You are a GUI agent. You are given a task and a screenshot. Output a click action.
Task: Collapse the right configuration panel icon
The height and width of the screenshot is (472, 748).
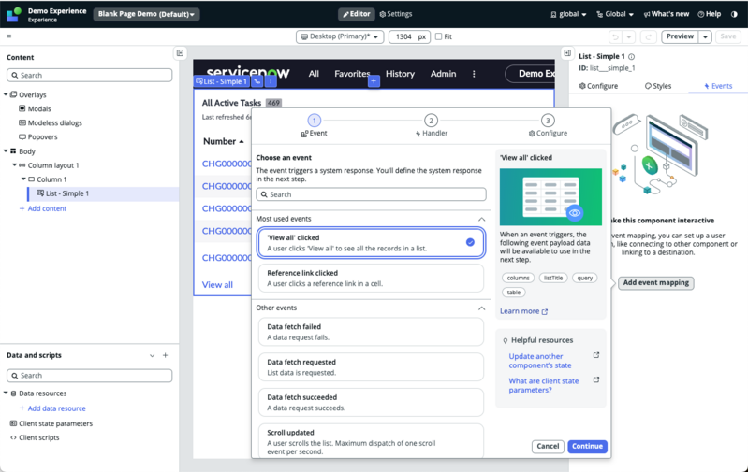click(567, 53)
